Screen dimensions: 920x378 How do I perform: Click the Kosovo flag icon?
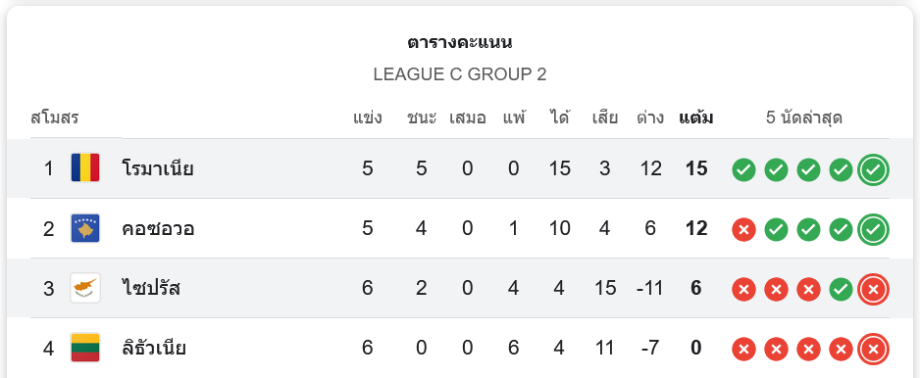[x=85, y=228]
